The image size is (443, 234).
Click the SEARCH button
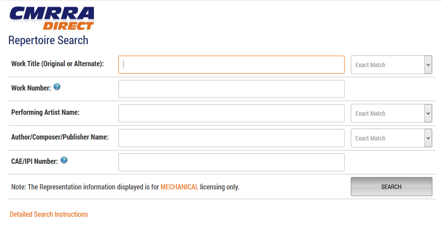pos(391,186)
